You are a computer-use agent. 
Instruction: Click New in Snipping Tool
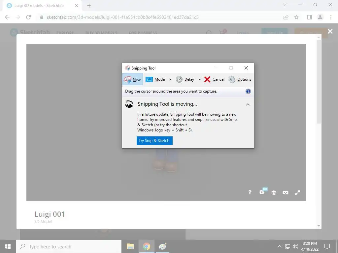pyautogui.click(x=132, y=79)
